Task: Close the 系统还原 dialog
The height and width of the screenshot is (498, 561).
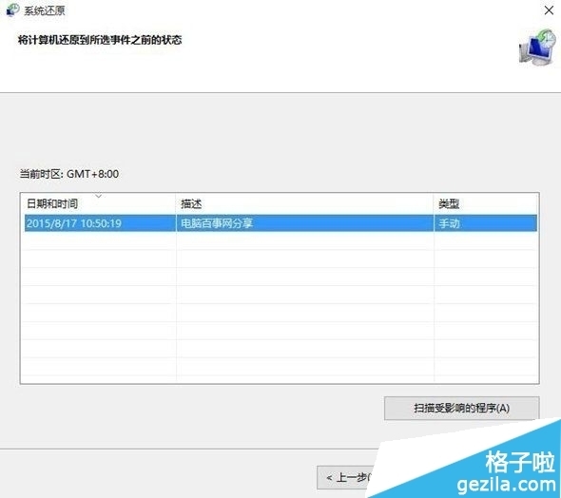Action: (x=549, y=10)
